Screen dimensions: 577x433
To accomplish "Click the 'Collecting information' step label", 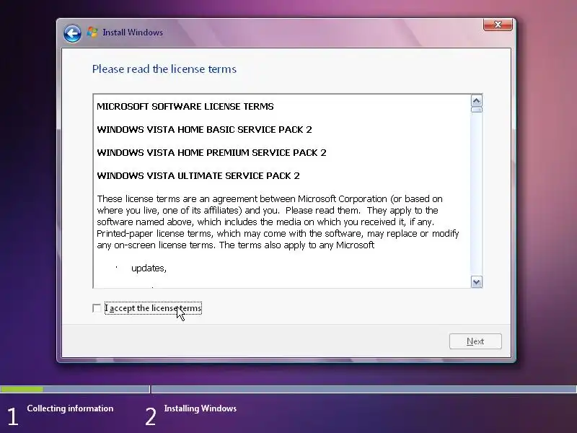I will (70, 408).
